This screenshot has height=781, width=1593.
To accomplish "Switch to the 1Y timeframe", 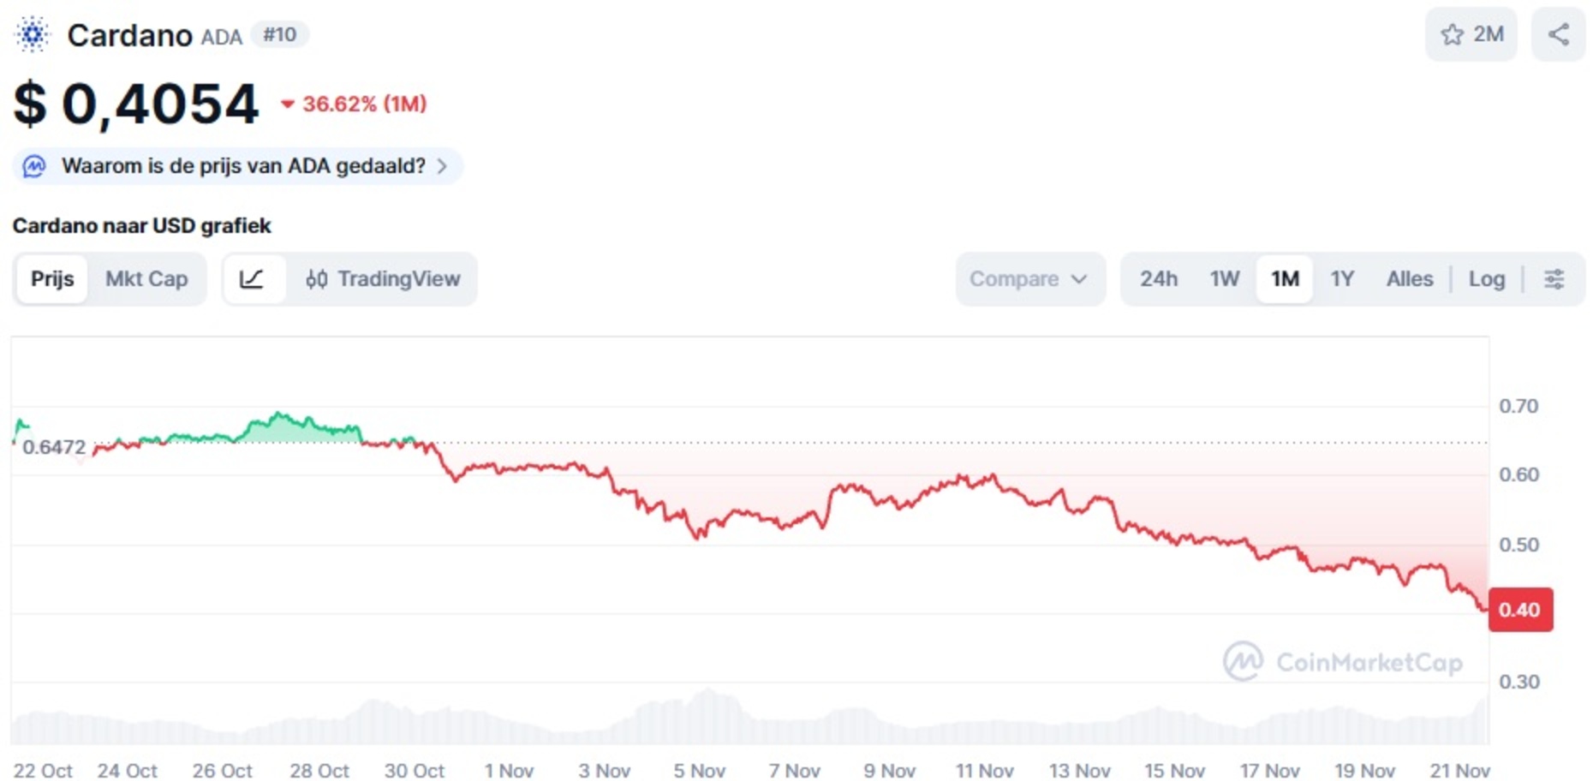I will click(1342, 279).
